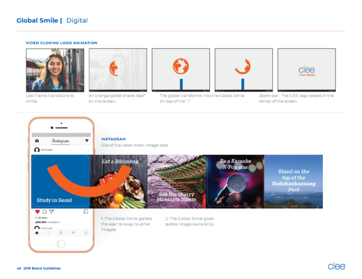
Task: Tap the Instagram camera icon
Action: (37, 141)
